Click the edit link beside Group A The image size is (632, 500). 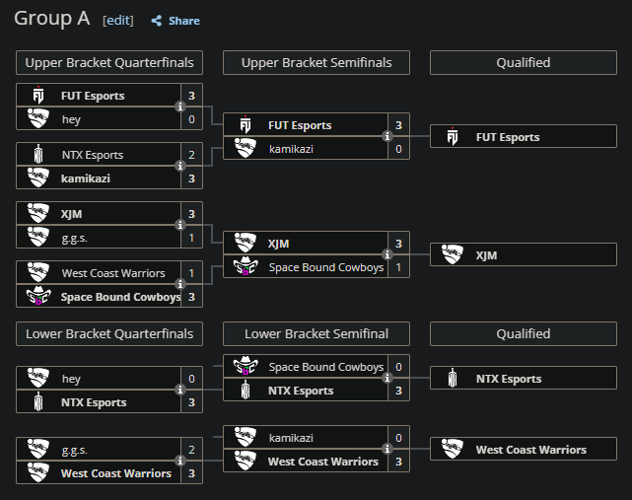pos(118,21)
